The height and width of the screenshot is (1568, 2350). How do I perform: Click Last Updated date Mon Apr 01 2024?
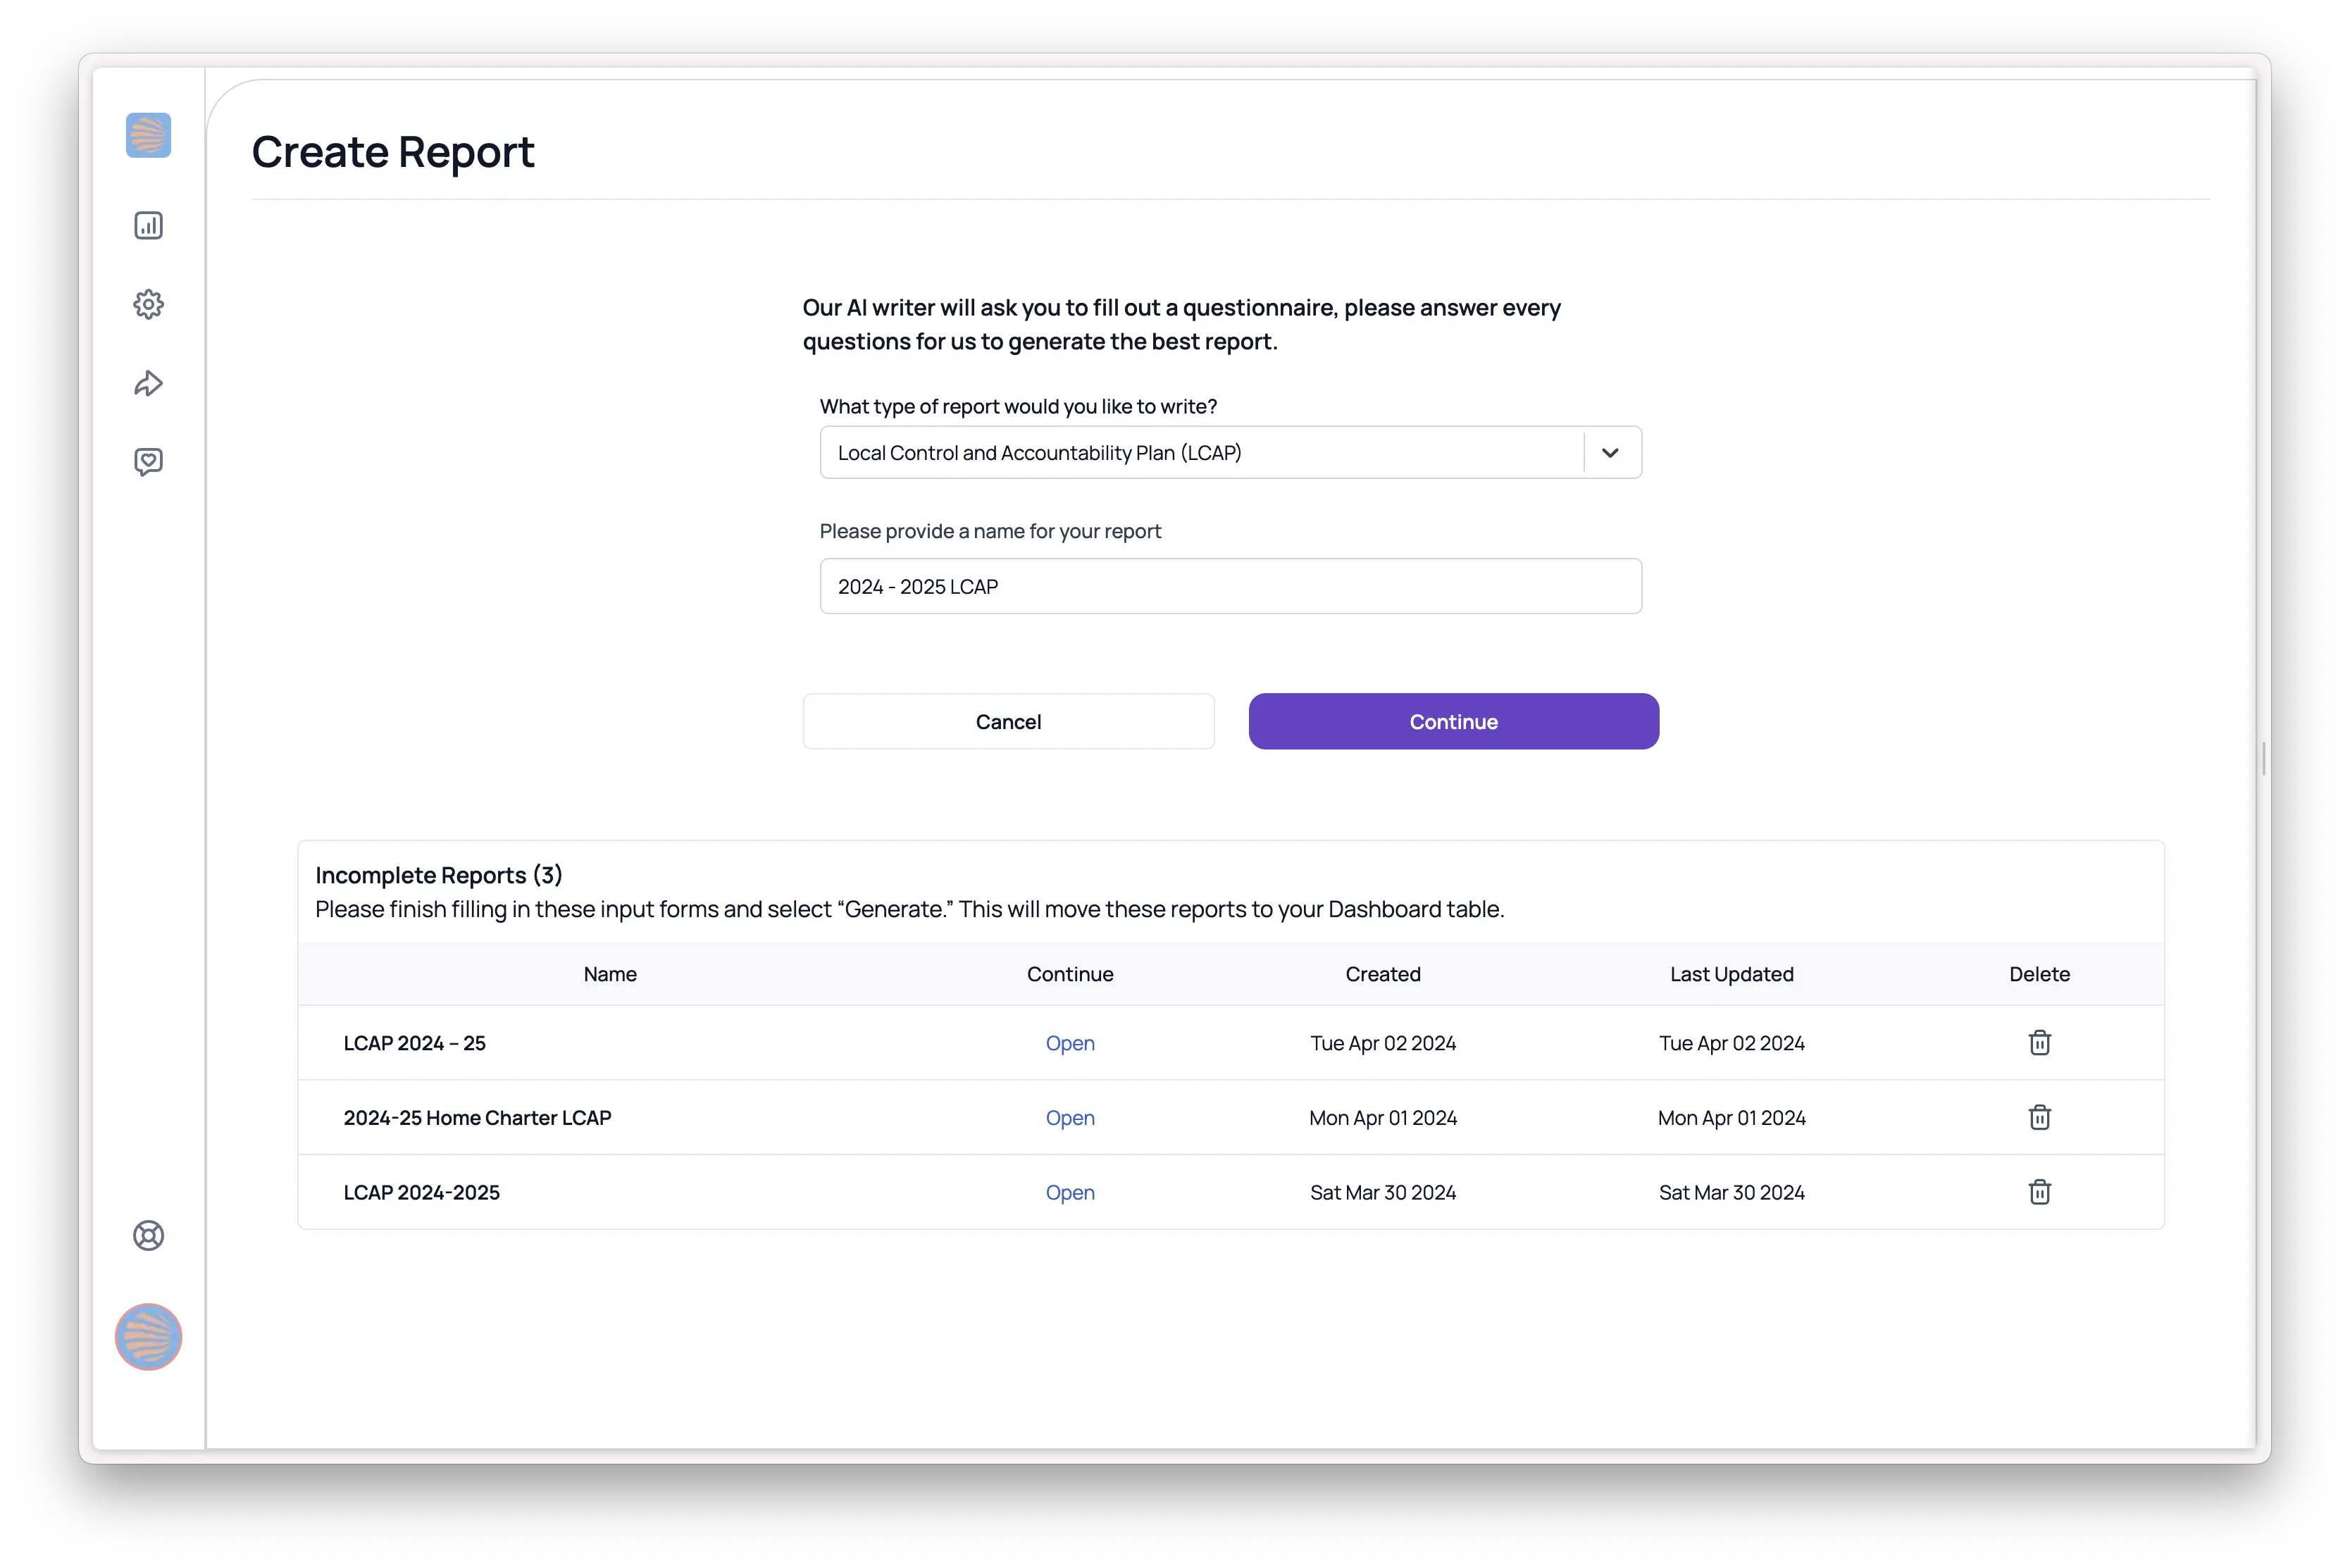(x=1732, y=1118)
